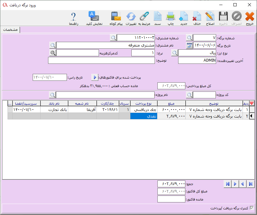This screenshot has height=215, width=257.
Task: Toggle کنترل برگه دریافت/پرداخت checkbox
Action: pyautogui.click(x=251, y=208)
